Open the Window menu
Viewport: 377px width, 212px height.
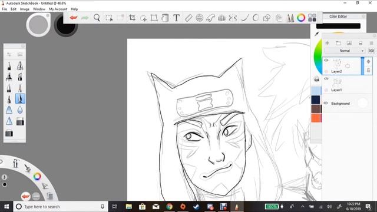click(39, 9)
